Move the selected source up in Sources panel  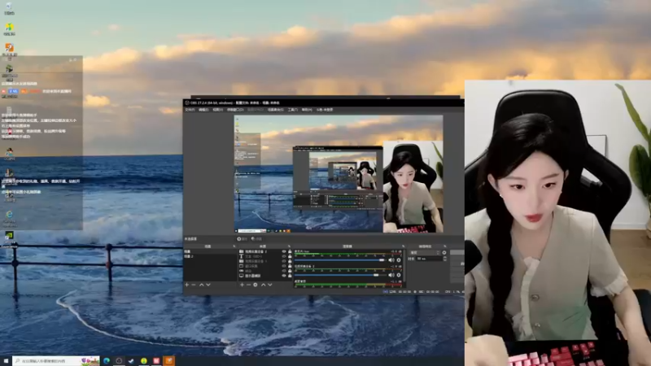(263, 285)
